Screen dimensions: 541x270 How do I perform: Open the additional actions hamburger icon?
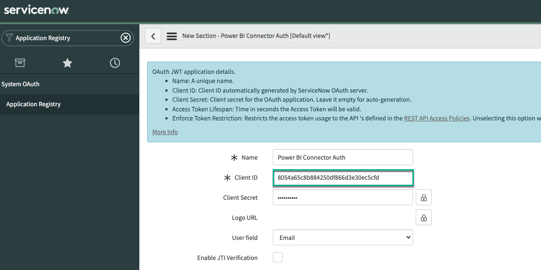[x=172, y=36]
